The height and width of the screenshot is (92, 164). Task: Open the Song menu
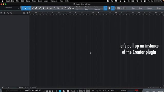(28, 1)
